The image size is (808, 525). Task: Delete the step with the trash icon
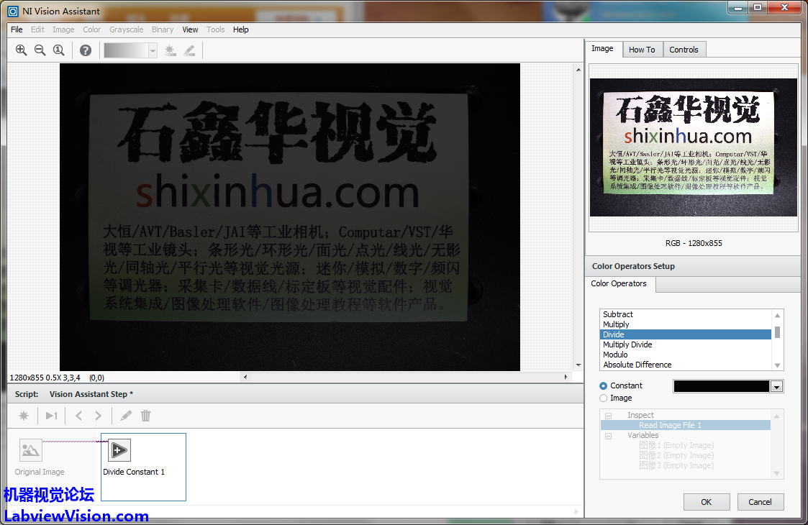tap(145, 416)
